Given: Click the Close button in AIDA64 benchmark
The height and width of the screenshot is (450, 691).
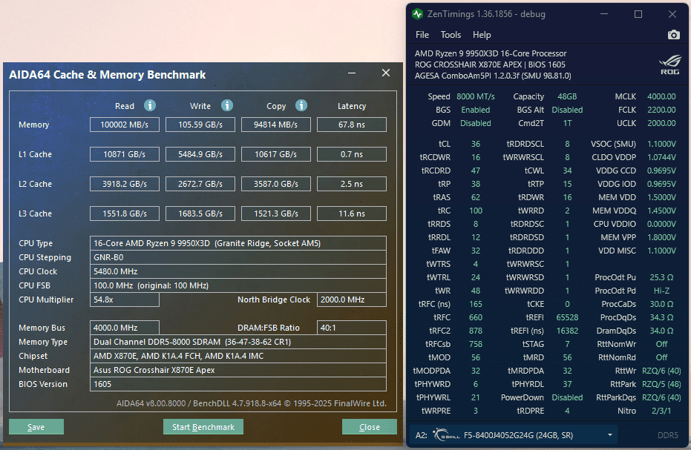Looking at the screenshot, I should coord(370,427).
